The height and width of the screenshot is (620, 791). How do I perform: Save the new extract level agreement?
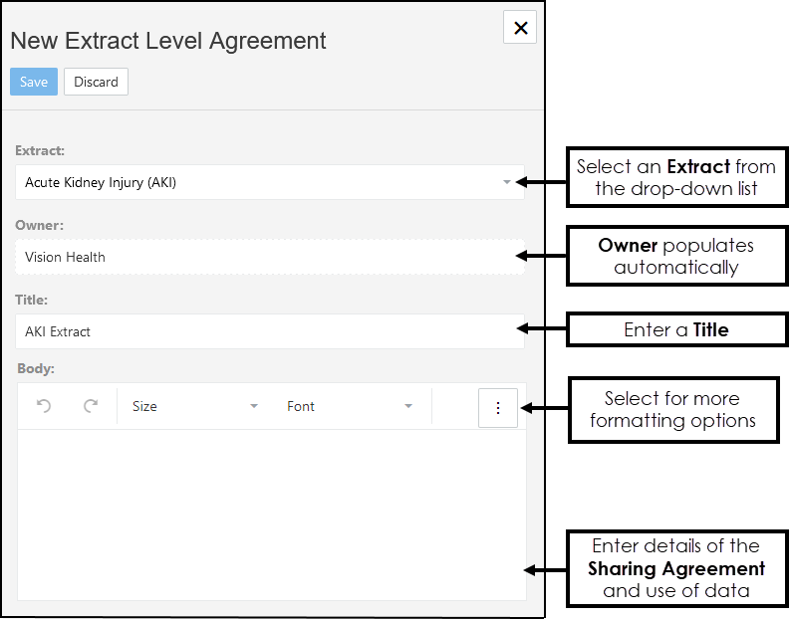point(34,82)
